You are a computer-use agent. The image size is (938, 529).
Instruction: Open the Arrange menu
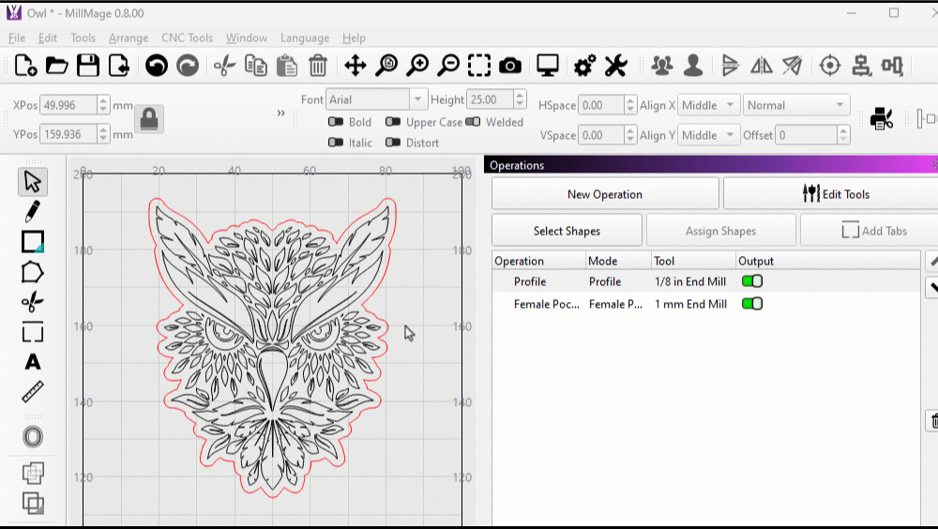129,38
